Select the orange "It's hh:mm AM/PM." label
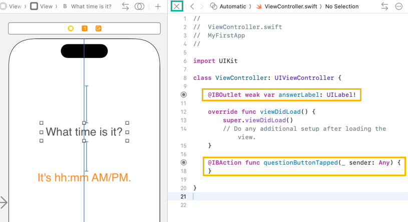 tap(84, 177)
